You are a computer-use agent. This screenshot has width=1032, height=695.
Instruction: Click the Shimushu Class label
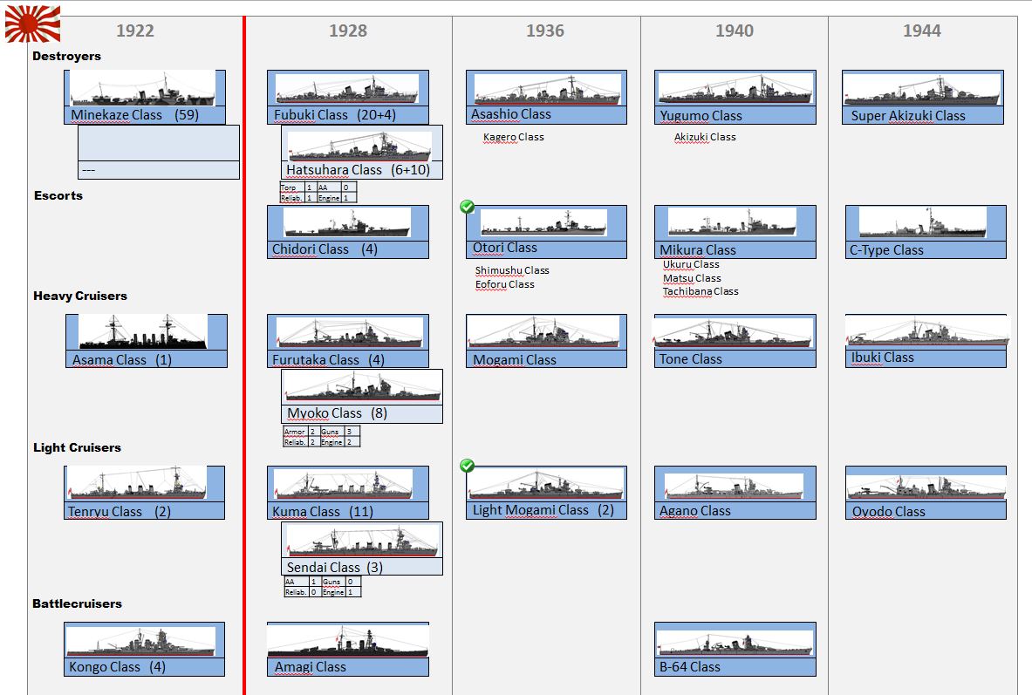coord(512,270)
